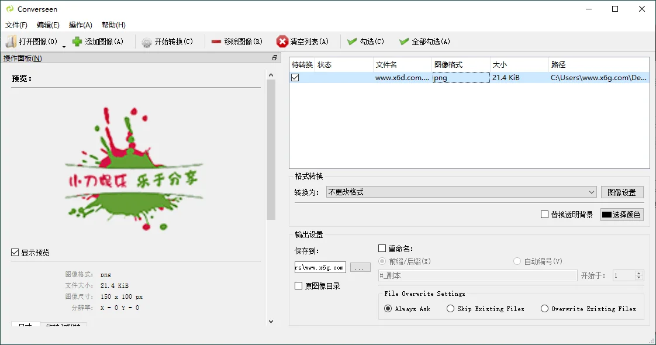This screenshot has width=656, height=345.
Task: Click the 选择颜色 color swatch button
Action: pos(622,214)
